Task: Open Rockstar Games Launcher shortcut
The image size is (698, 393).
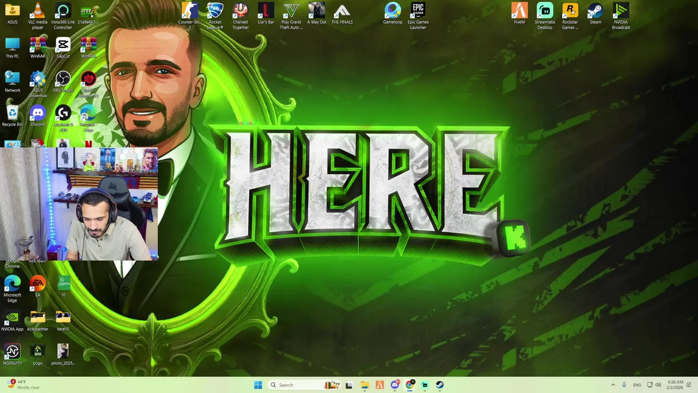Action: [x=570, y=16]
